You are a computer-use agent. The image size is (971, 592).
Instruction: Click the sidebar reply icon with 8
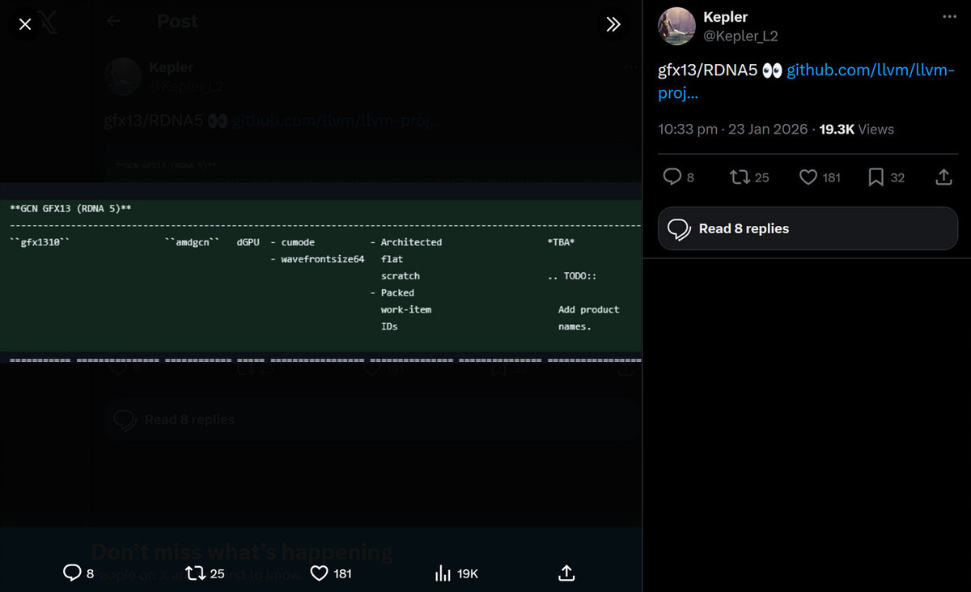(679, 177)
